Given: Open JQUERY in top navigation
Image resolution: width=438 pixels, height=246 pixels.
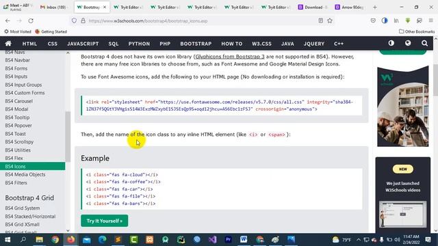Looking at the screenshot, I should [x=314, y=44].
